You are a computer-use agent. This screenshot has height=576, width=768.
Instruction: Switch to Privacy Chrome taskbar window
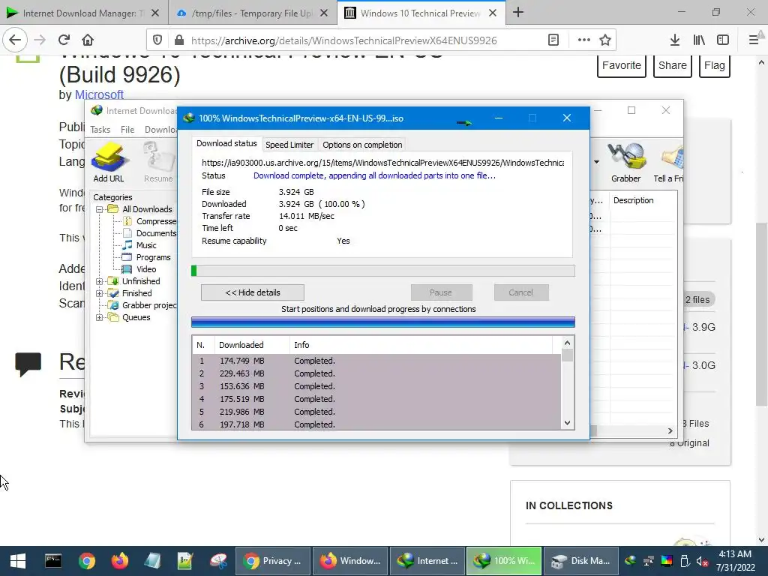point(273,561)
